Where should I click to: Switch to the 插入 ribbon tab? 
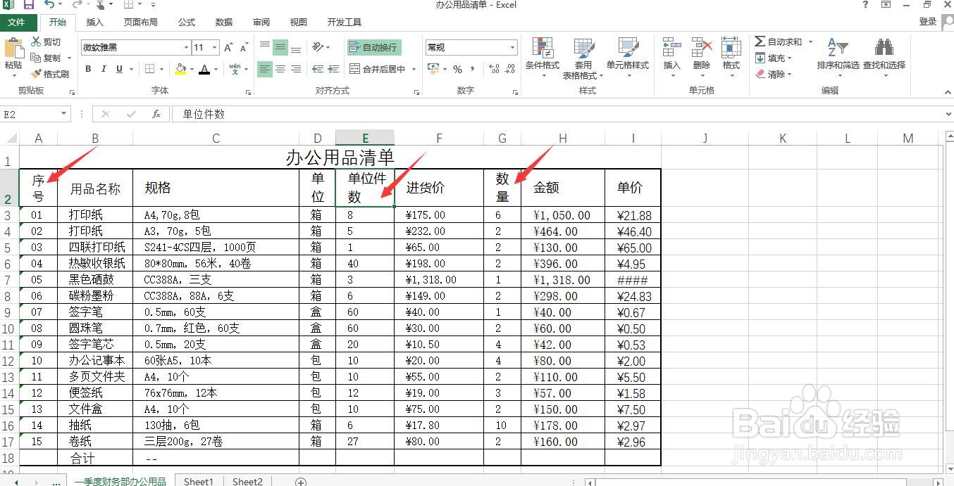click(x=94, y=22)
